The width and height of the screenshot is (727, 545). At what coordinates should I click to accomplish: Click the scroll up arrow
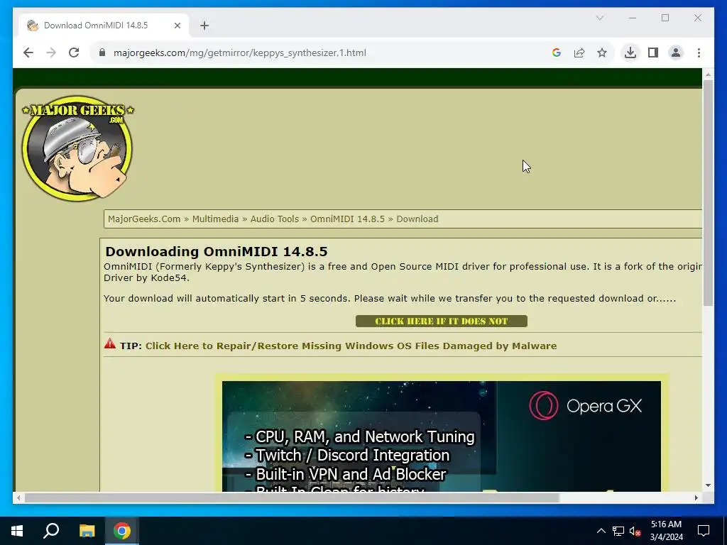708,74
